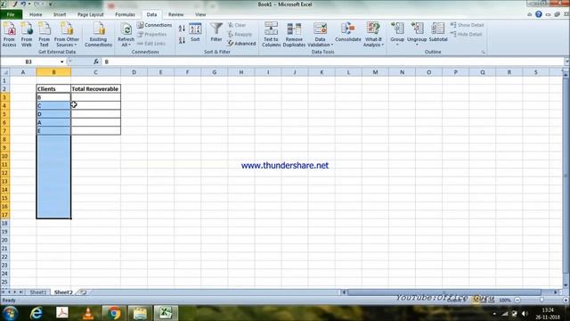Image resolution: width=570 pixels, height=321 pixels.
Task: Insert a new worksheet tab
Action: 83,292
